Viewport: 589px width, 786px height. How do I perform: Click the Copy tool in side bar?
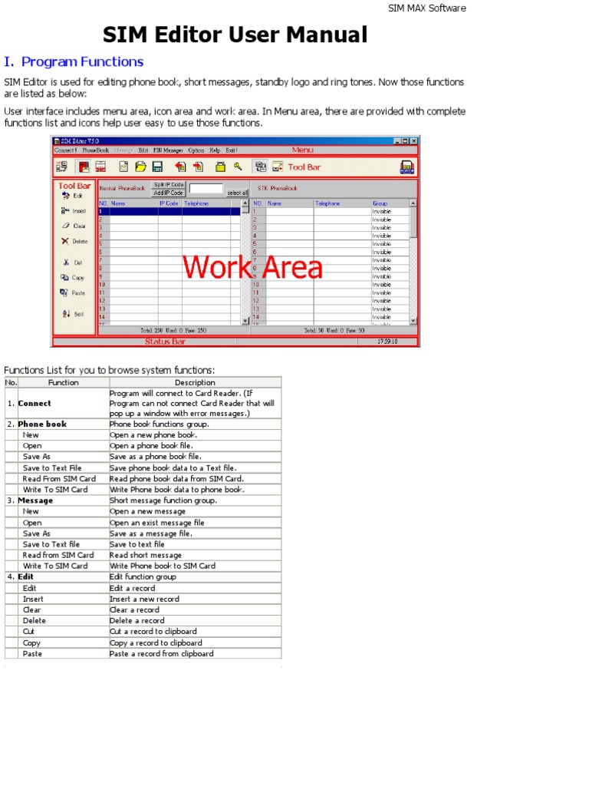click(x=73, y=278)
